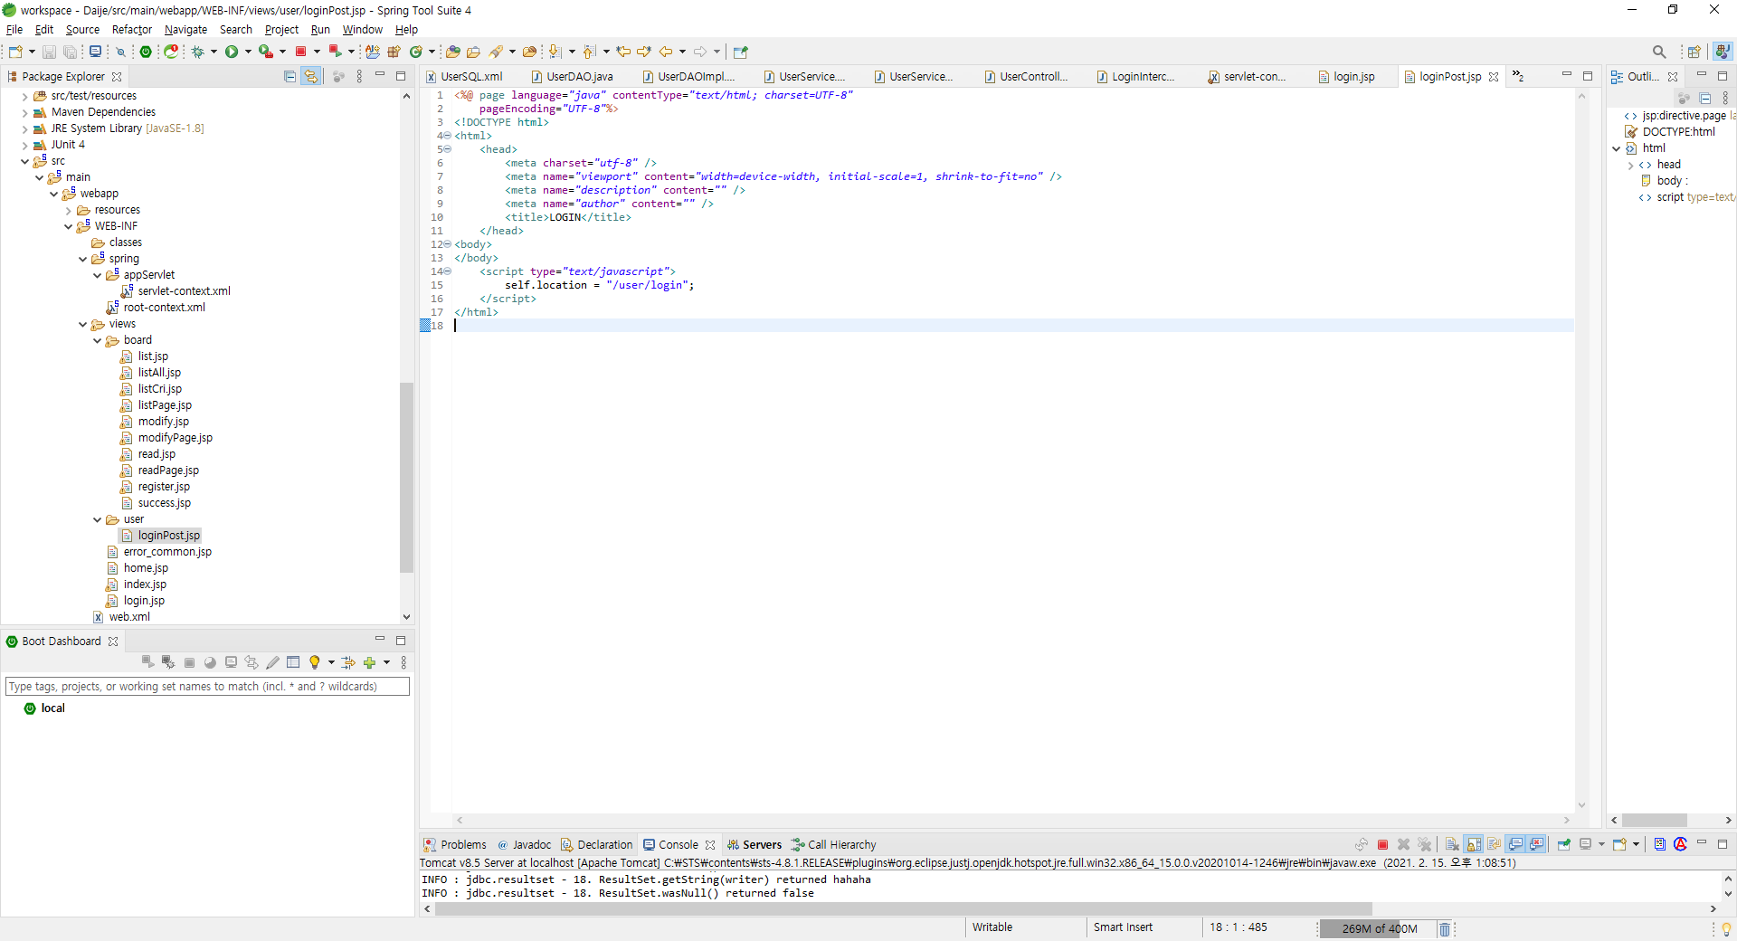Select servlet-context.xml in Package Explorer
The image size is (1737, 941).
[176, 291]
